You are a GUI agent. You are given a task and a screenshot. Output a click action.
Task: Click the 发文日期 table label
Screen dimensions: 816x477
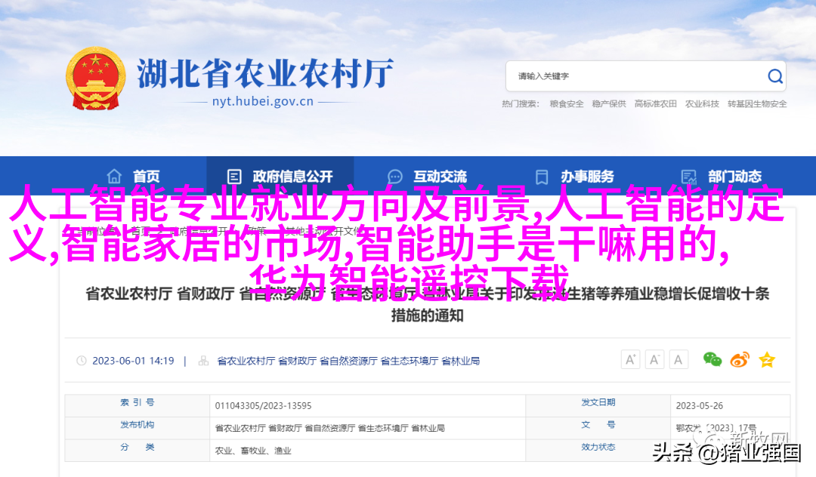pos(598,402)
